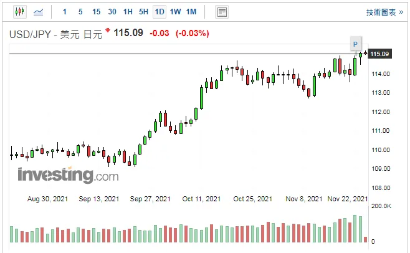Viewport: 410px width, 253px height.
Task: Select the 5 minute timeframe
Action: (80, 12)
